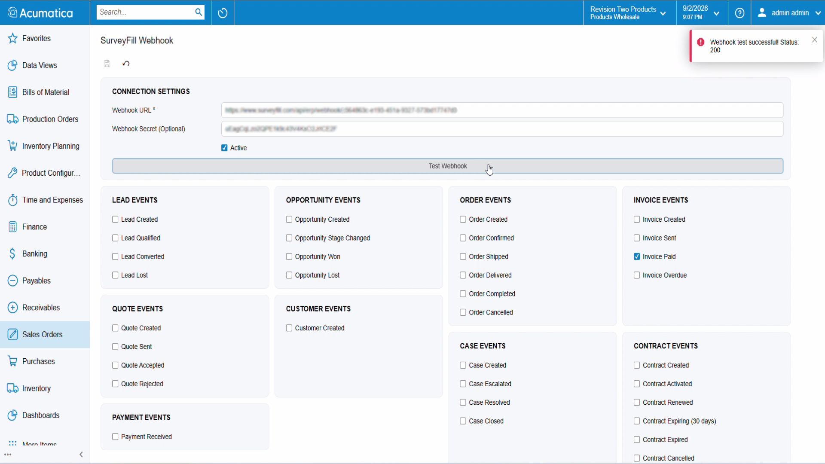The width and height of the screenshot is (825, 464).
Task: Click the Test Webhook button
Action: pos(448,166)
